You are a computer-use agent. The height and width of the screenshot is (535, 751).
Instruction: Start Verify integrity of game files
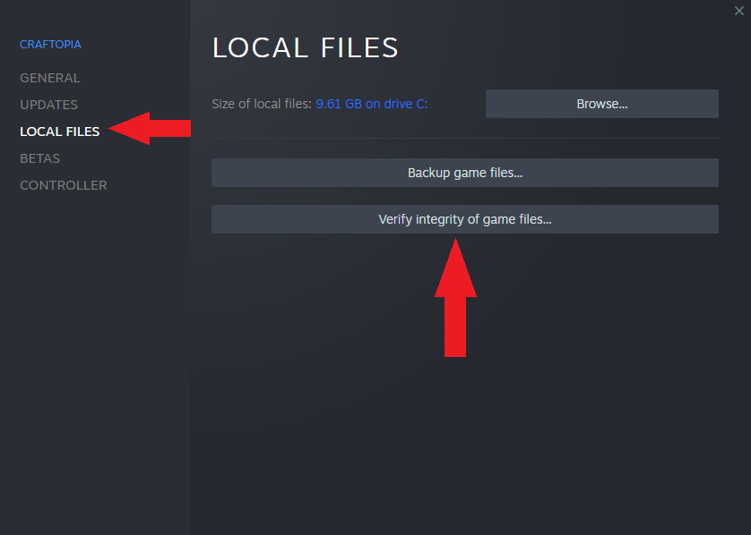click(464, 219)
